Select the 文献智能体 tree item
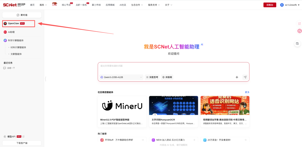 16,54
